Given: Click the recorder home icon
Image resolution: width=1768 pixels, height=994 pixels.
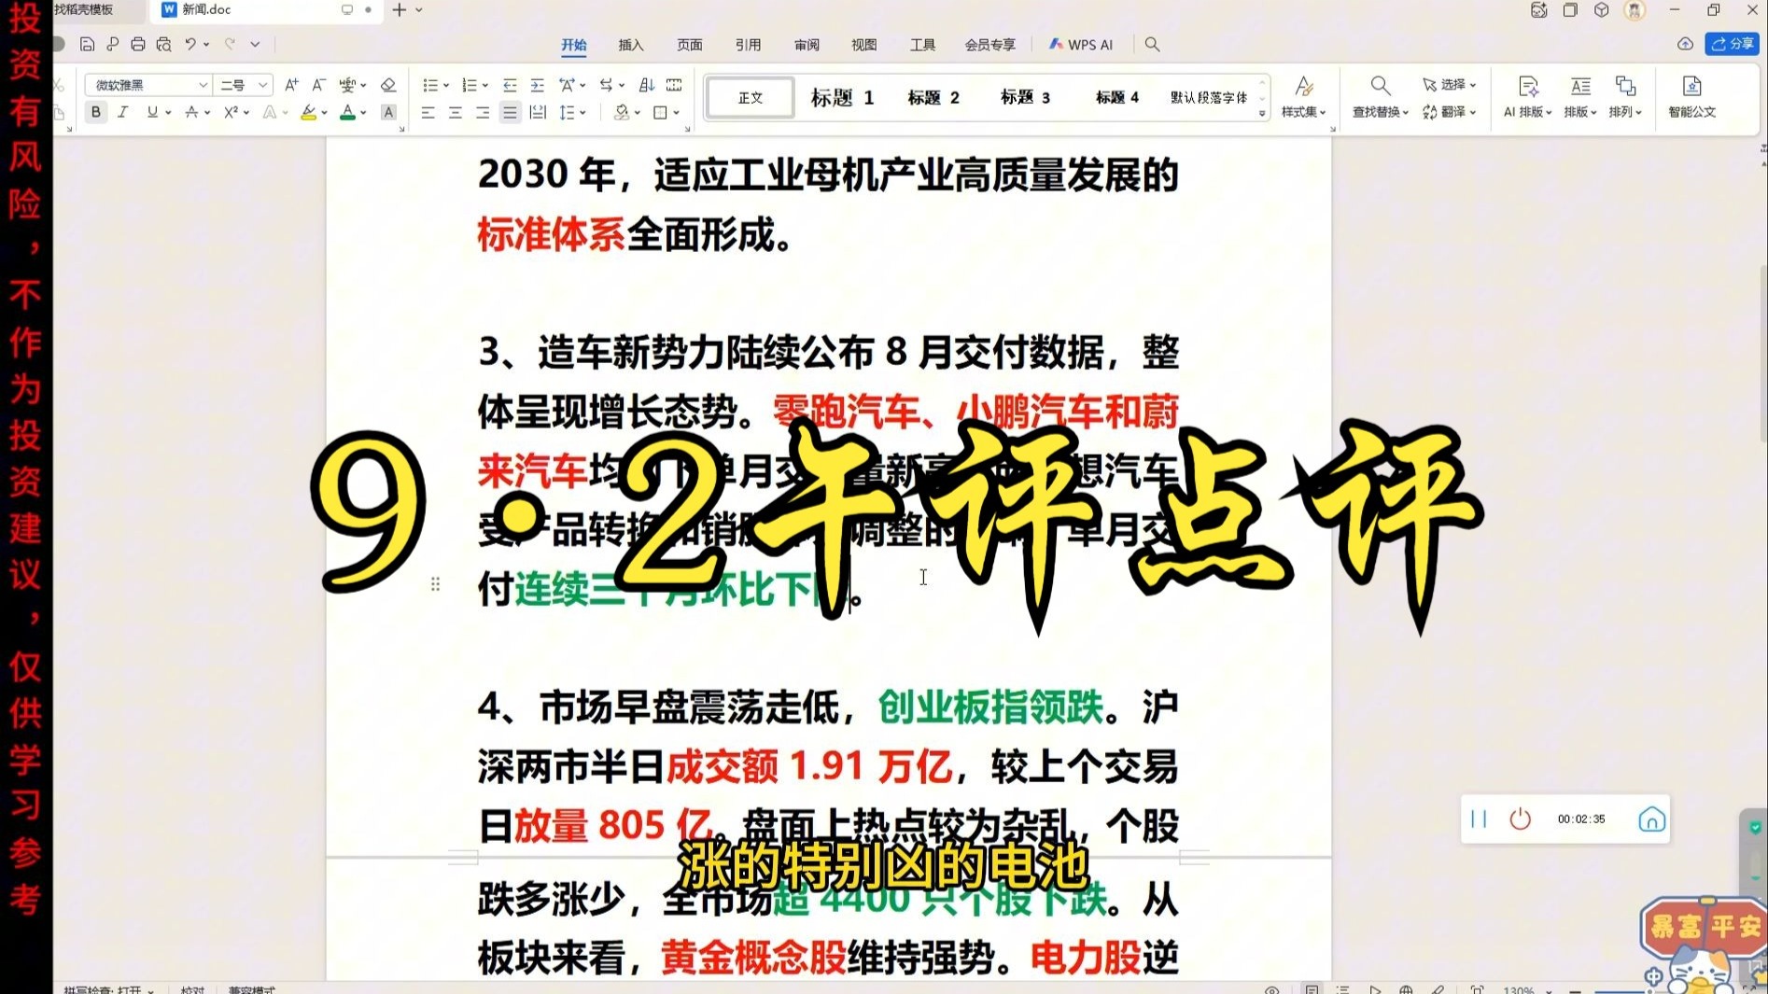Looking at the screenshot, I should pos(1651,819).
